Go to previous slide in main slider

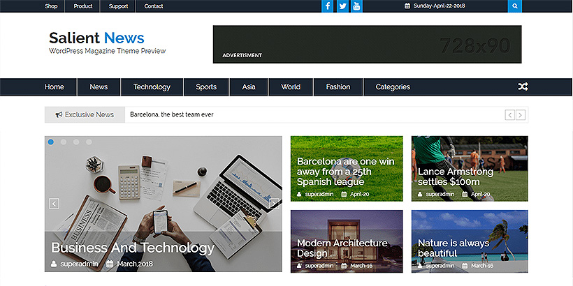tap(54, 204)
